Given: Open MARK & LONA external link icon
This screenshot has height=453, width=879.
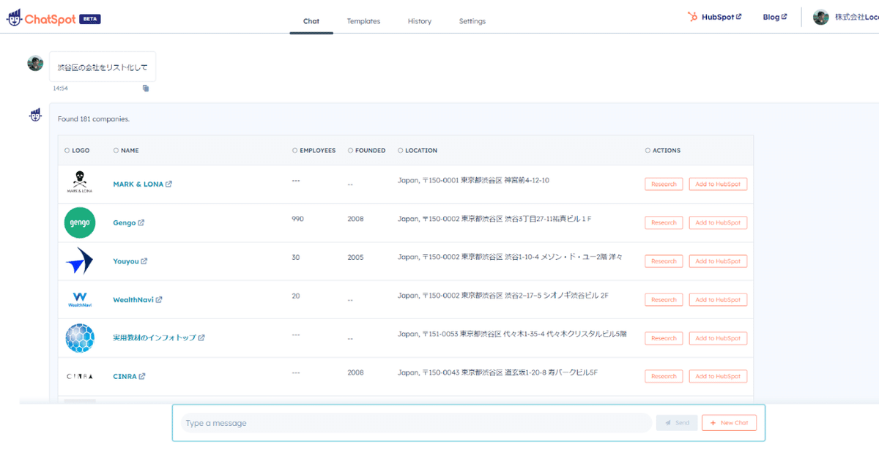Looking at the screenshot, I should pyautogui.click(x=169, y=184).
